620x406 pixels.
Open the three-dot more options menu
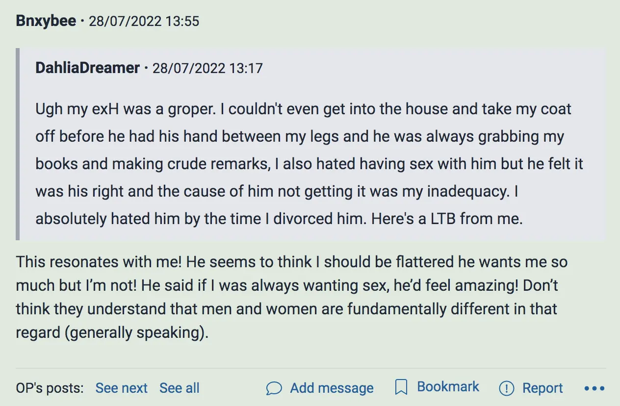point(594,388)
